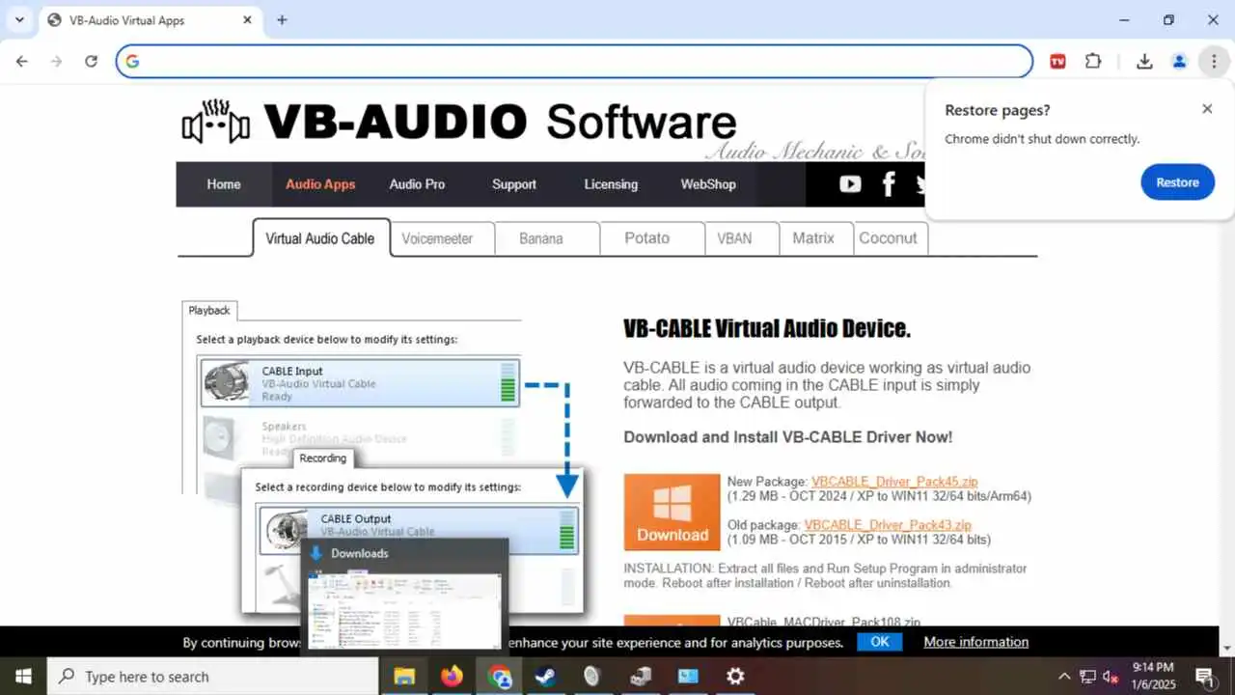This screenshot has height=695, width=1235.
Task: Click the VB-CABLE playback/recording illustration
Action: [382, 456]
